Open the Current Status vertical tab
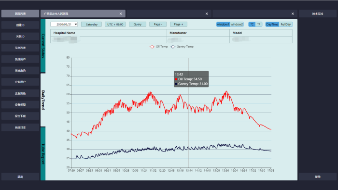 coord(43,46)
